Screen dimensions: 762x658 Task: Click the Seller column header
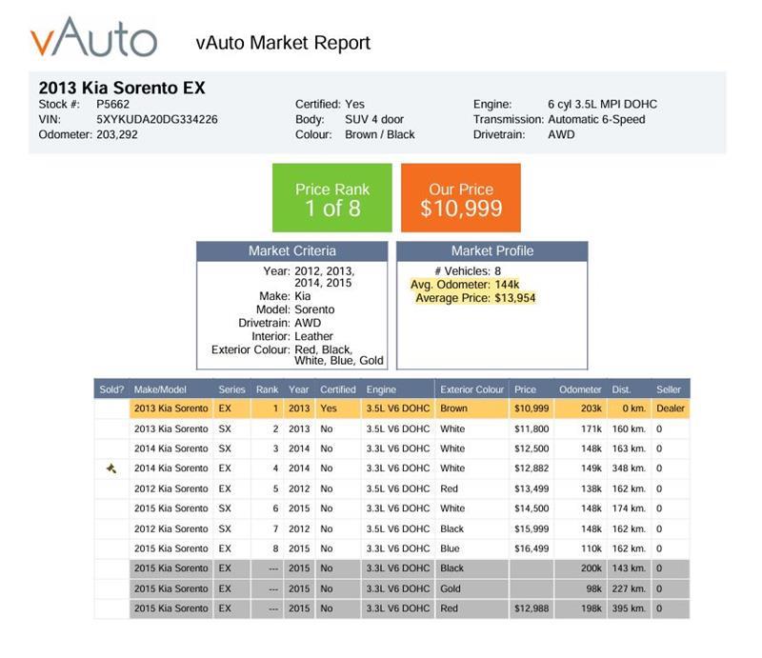(669, 389)
